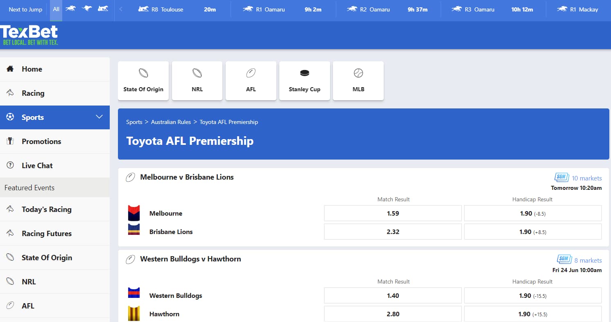This screenshot has width=611, height=322.
Task: Open Racing in the sidebar
Action: 55,93
